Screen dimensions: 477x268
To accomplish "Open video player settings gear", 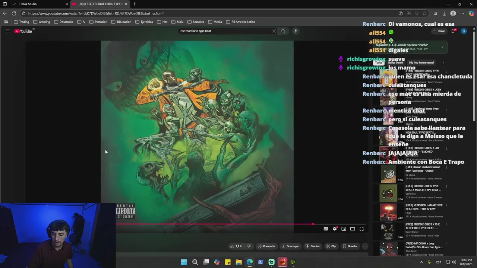I will pyautogui.click(x=335, y=229).
